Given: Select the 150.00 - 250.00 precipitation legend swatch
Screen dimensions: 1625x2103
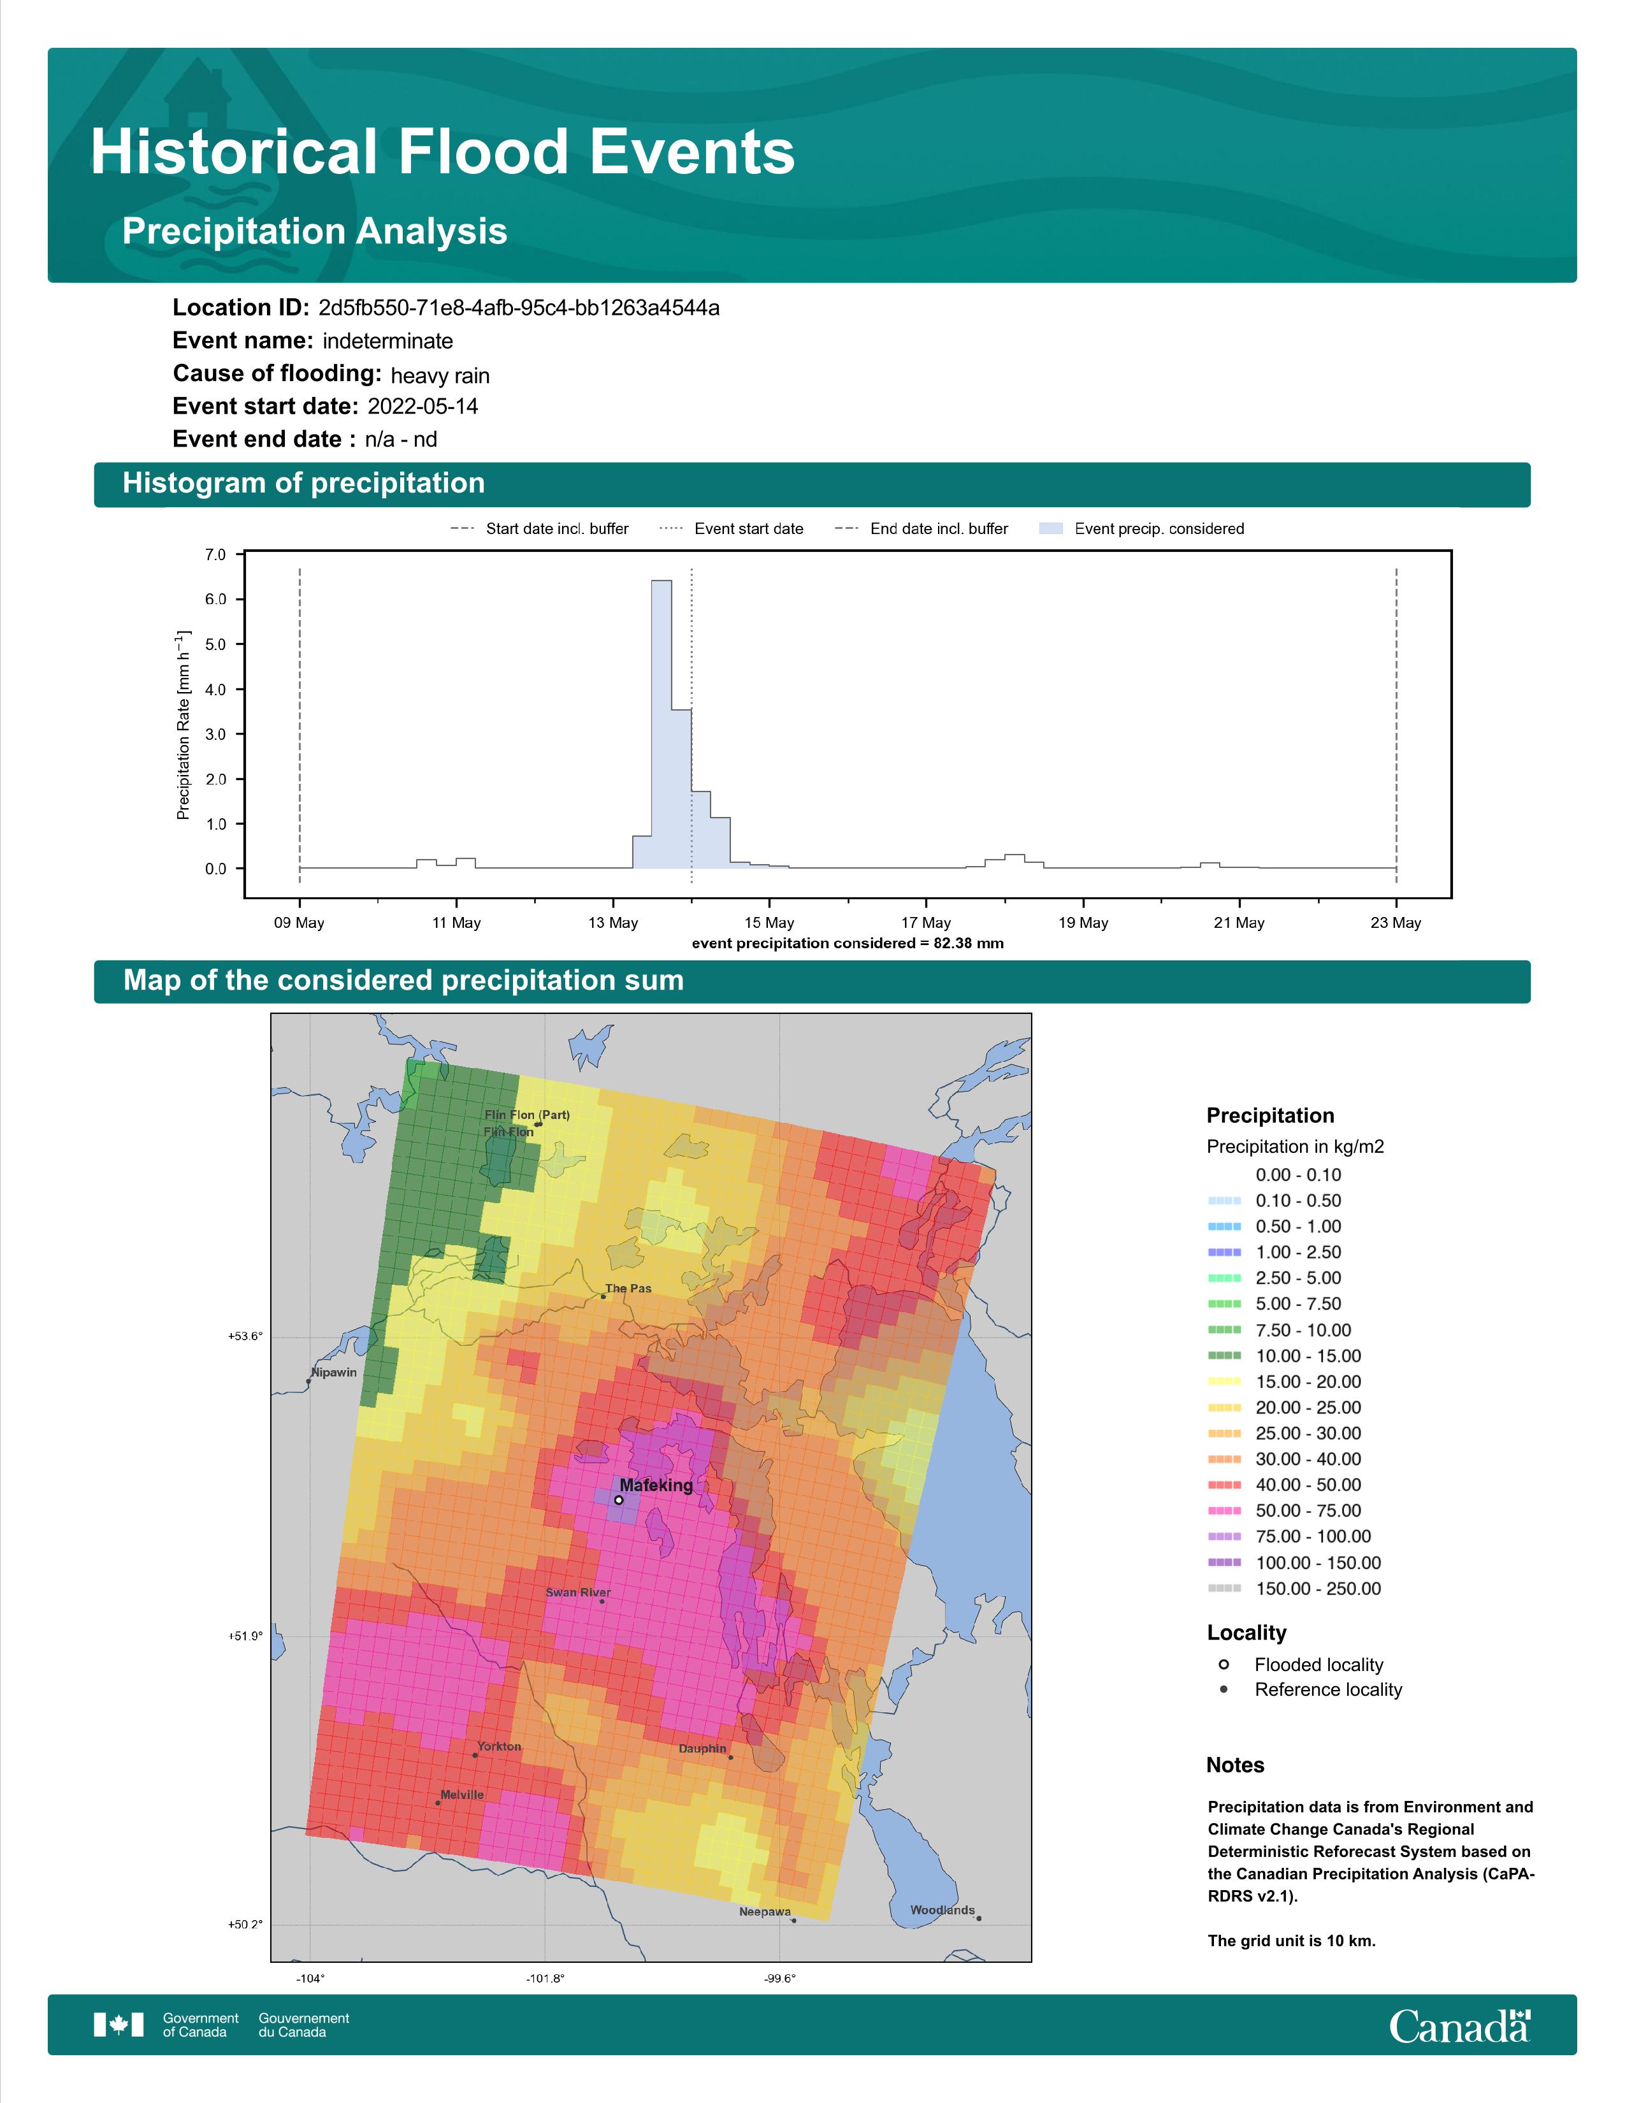Looking at the screenshot, I should 1225,1589.
